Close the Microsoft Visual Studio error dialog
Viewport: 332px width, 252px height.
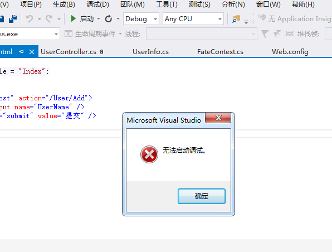pyautogui.click(x=218, y=118)
